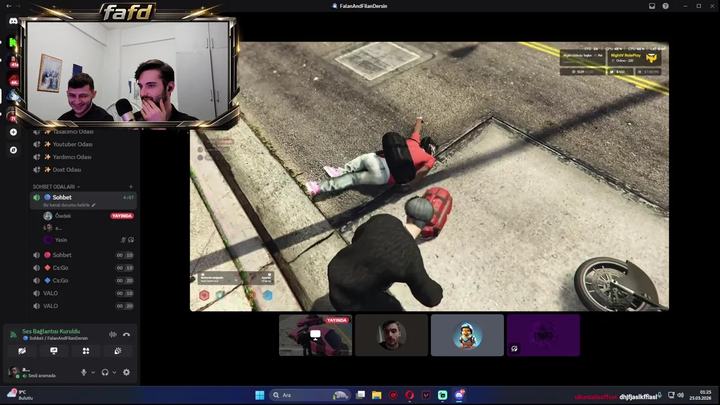Open headphone output options arrow

(114, 372)
